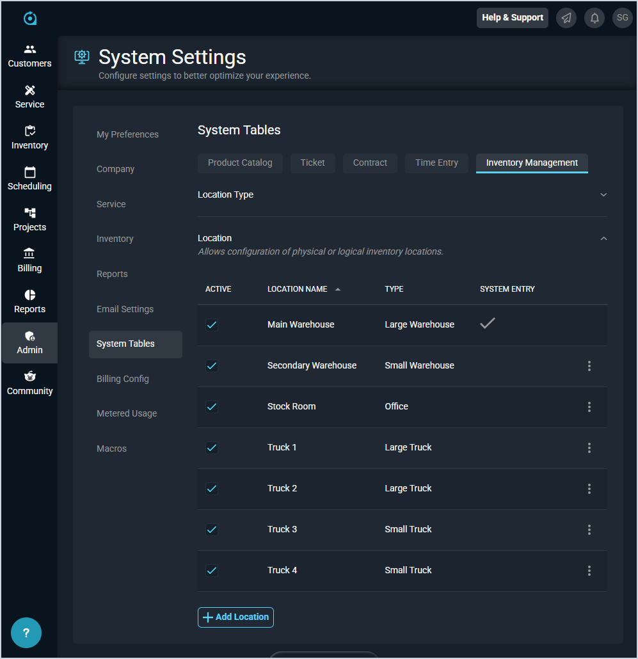Open the Projects module icon
638x659 pixels.
coord(29,213)
